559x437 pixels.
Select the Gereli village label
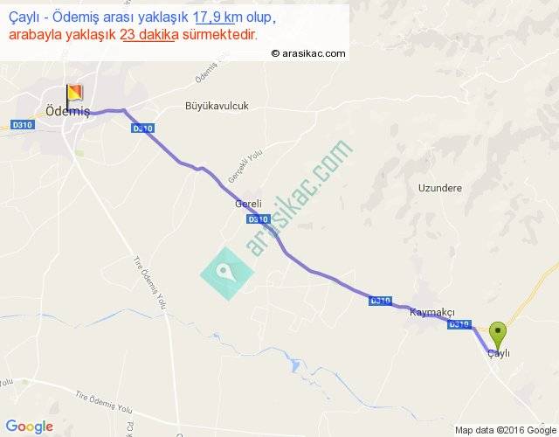coord(248,204)
